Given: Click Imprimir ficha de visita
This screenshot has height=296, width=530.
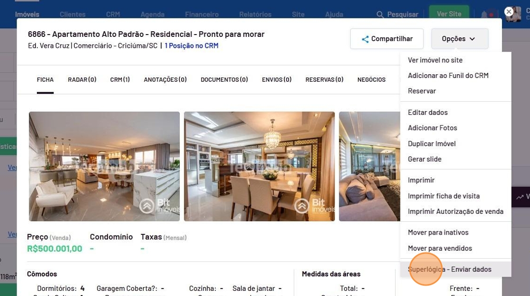Looking at the screenshot, I should tap(443, 196).
